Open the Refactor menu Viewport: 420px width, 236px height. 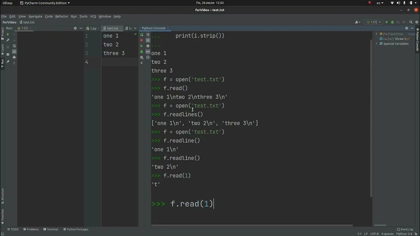tap(62, 16)
